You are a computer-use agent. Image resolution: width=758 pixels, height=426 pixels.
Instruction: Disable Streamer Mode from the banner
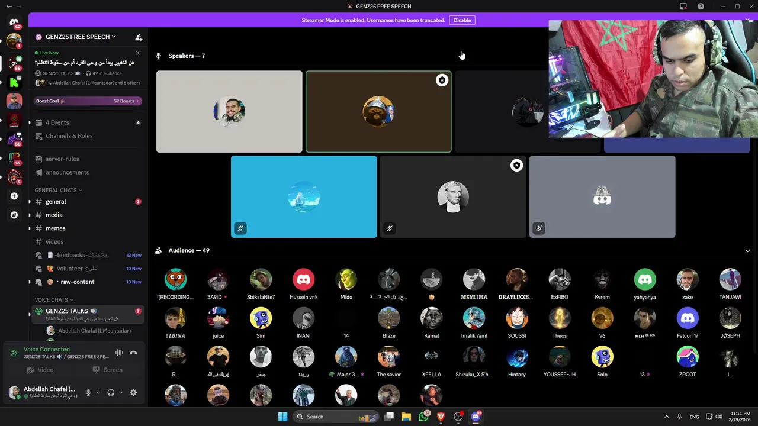[462, 20]
